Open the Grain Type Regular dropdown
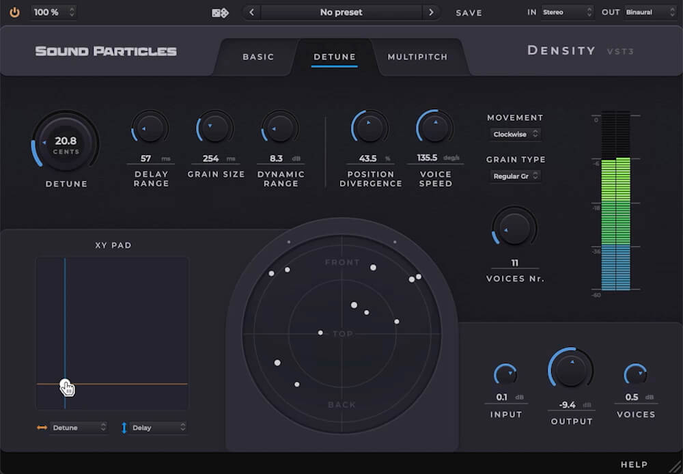 pyautogui.click(x=515, y=176)
